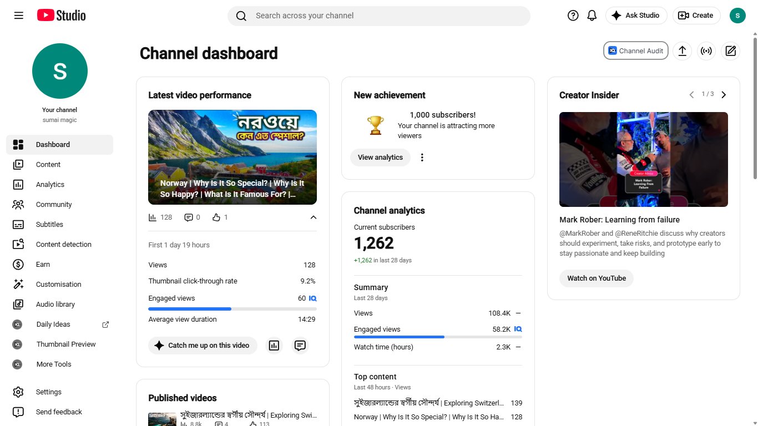The image size is (758, 426).
Task: Click the trophy achievement icon
Action: click(x=376, y=125)
